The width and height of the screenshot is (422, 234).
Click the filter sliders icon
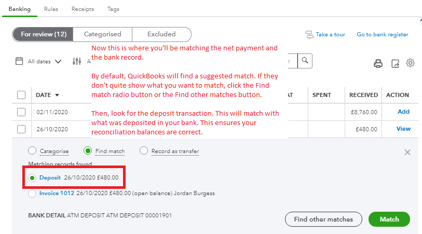tap(77, 61)
